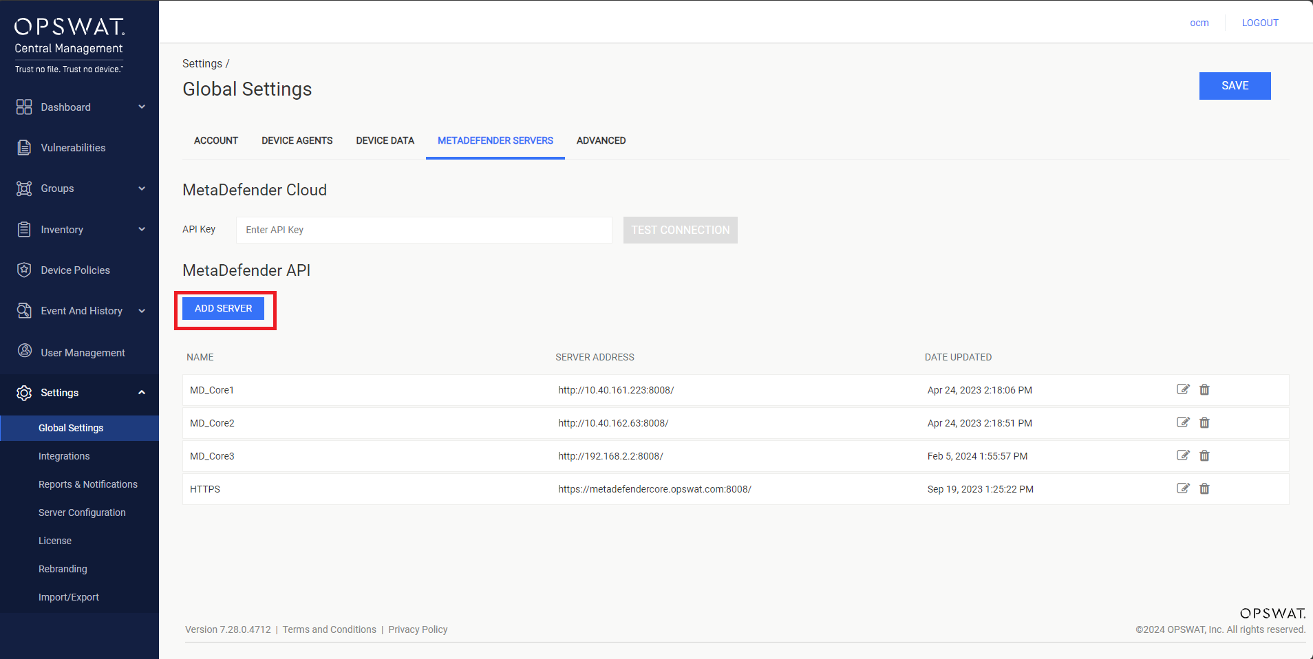Viewport: 1313px width, 659px height.
Task: Expand the Dashboard menu chevron
Action: click(142, 107)
